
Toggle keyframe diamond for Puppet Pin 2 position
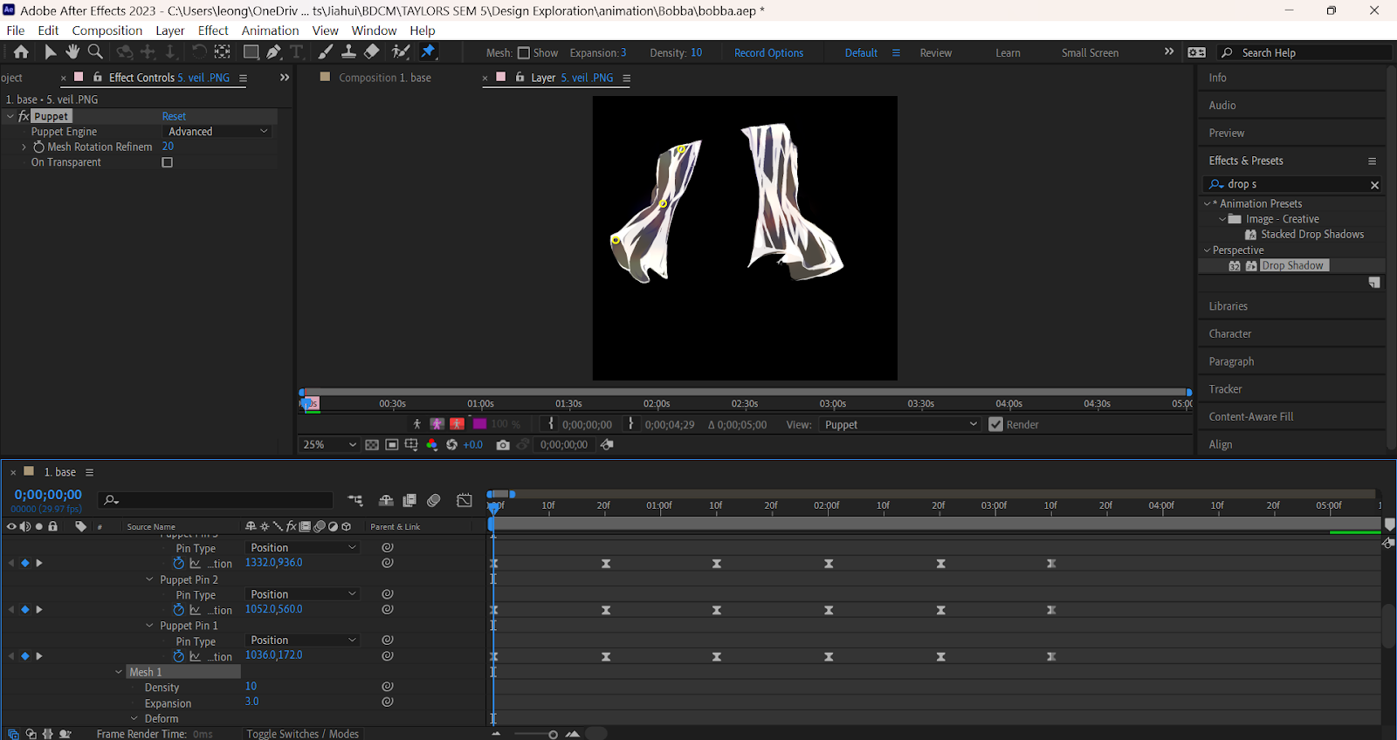click(x=25, y=610)
